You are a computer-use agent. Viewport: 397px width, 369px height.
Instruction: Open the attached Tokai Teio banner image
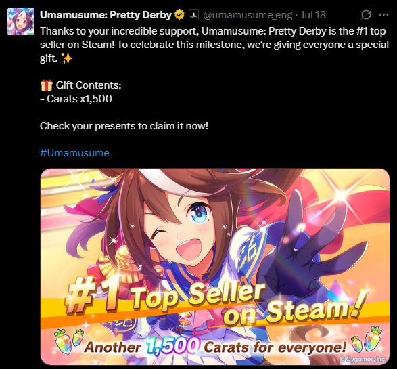[x=215, y=267]
